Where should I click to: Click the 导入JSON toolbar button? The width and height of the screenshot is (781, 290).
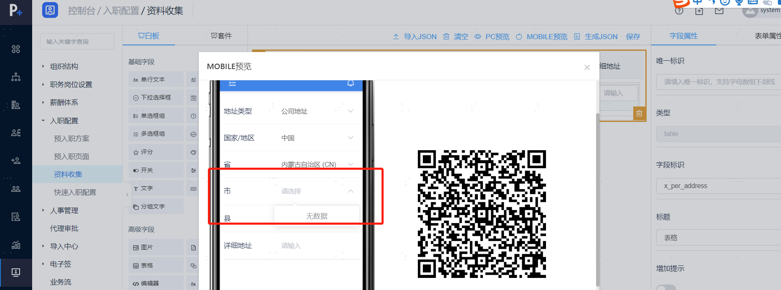415,37
